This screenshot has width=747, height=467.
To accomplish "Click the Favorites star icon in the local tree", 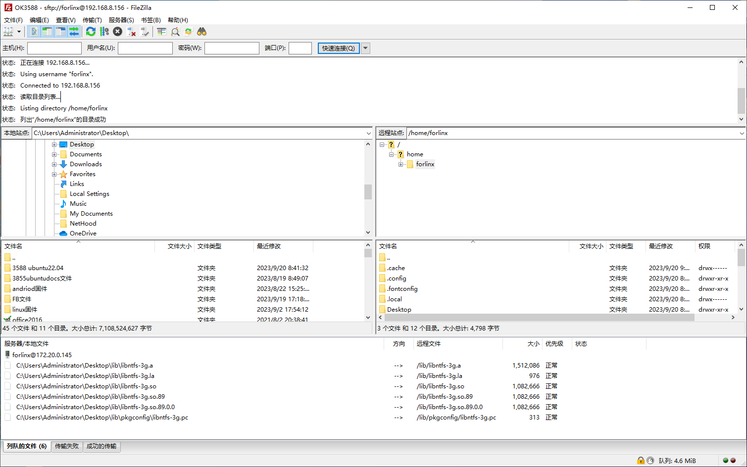I will coord(63,174).
